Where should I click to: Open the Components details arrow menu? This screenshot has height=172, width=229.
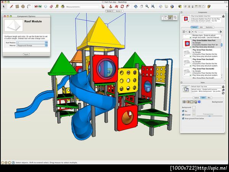(x=221, y=32)
